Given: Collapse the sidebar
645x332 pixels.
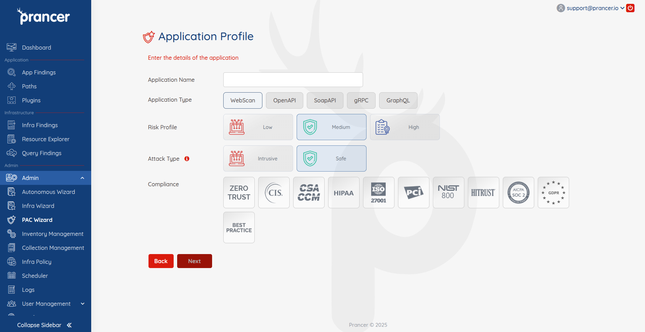Looking at the screenshot, I should click(x=44, y=325).
